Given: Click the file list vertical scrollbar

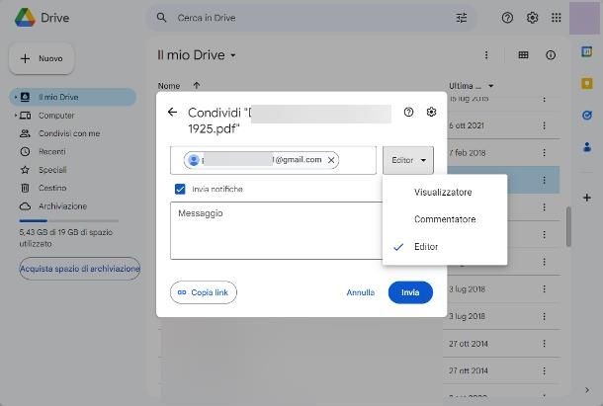Looking at the screenshot, I should [568, 227].
